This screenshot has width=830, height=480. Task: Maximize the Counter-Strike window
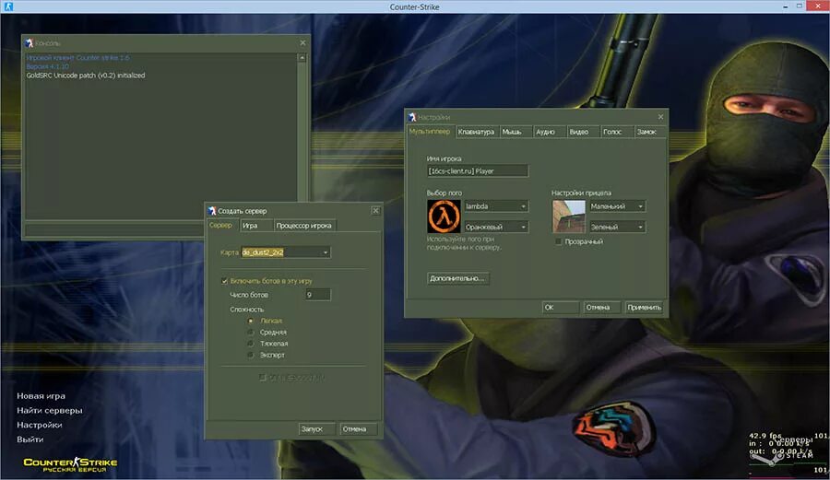point(800,6)
